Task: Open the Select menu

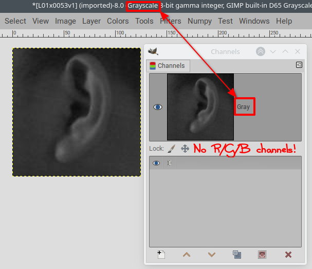Action: click(x=15, y=21)
